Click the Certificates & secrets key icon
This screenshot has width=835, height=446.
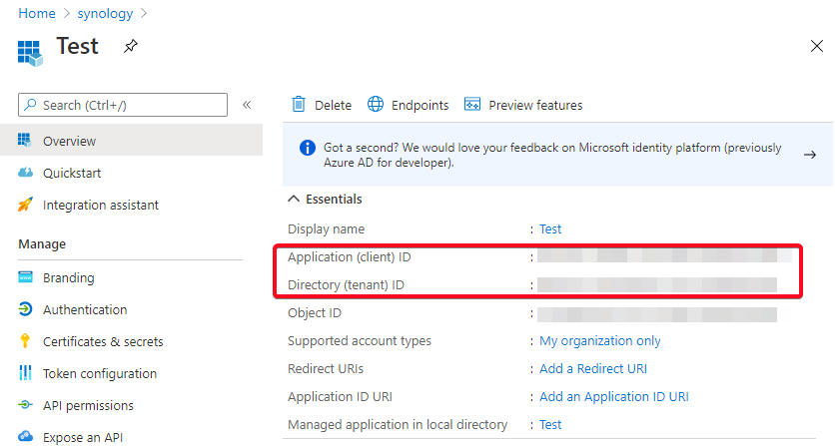pyautogui.click(x=25, y=341)
